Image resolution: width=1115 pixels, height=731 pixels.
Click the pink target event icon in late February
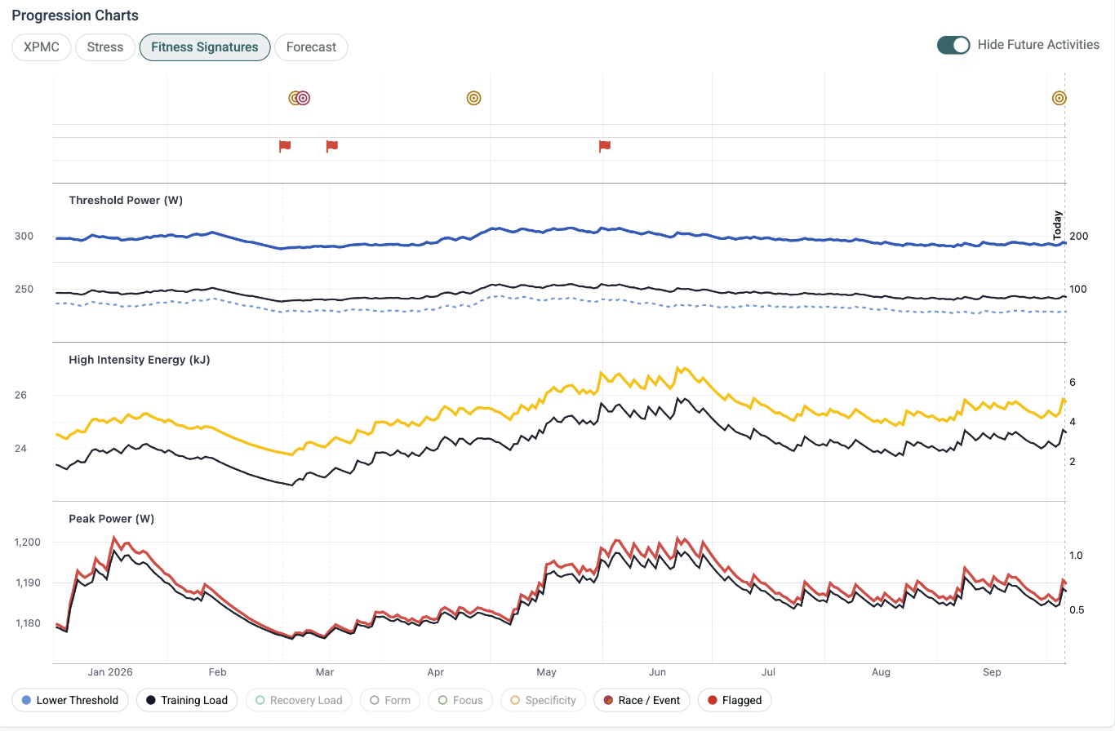(303, 98)
